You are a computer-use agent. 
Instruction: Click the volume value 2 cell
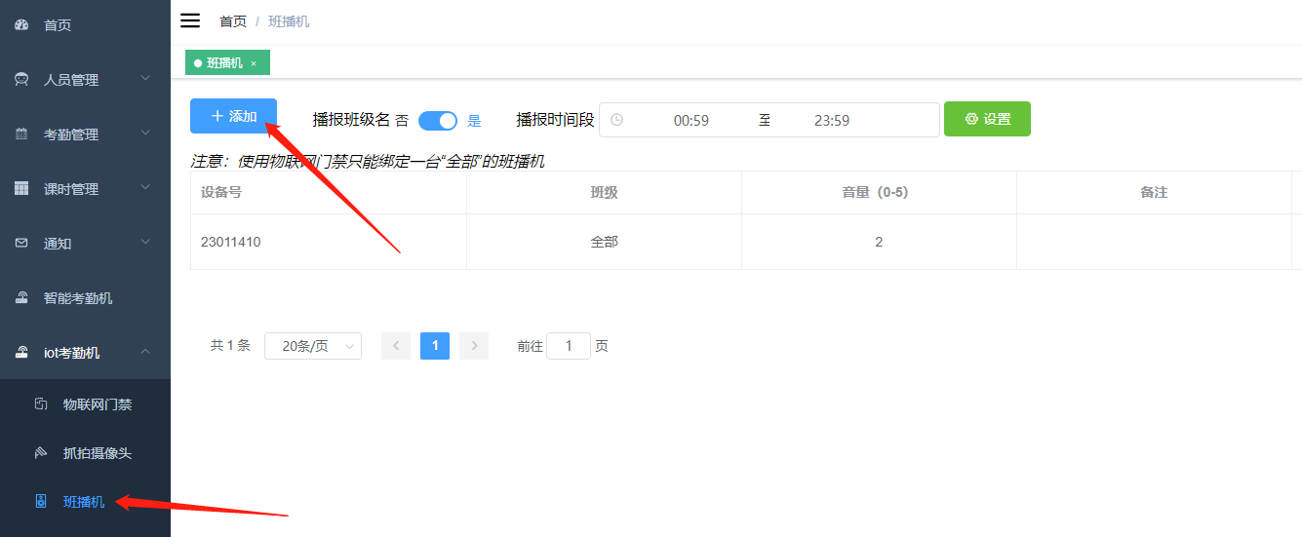tap(879, 242)
